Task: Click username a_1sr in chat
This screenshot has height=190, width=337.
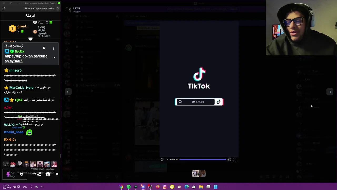Action: tap(8, 107)
